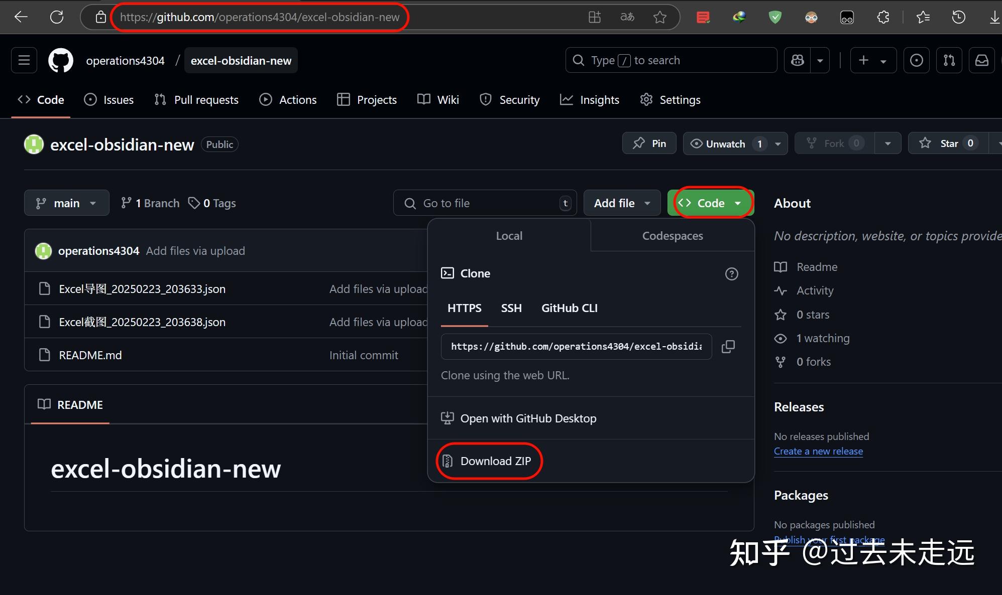Open the create new (+) dropdown
Image resolution: width=1002 pixels, height=595 pixels.
[873, 60]
